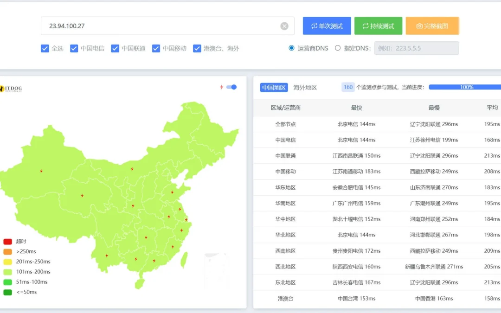The width and height of the screenshot is (501, 313).
Task: Click the dark green <=50ms legend swatch
Action: click(x=8, y=292)
